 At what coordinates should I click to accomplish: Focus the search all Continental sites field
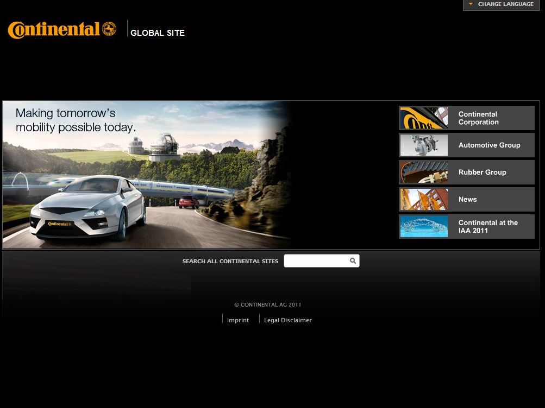tap(322, 261)
